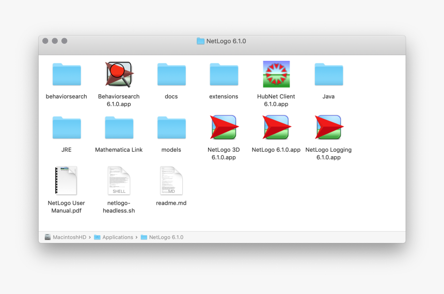Image resolution: width=444 pixels, height=294 pixels.
Task: Click the "Behaviorsearch 6.1.0.app" file name
Action: [119, 100]
